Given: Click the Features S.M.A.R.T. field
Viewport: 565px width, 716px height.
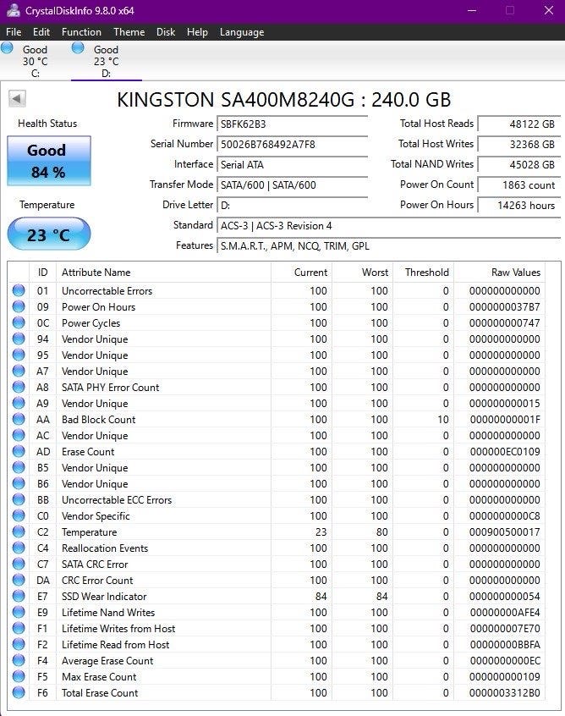Looking at the screenshot, I should [389, 245].
